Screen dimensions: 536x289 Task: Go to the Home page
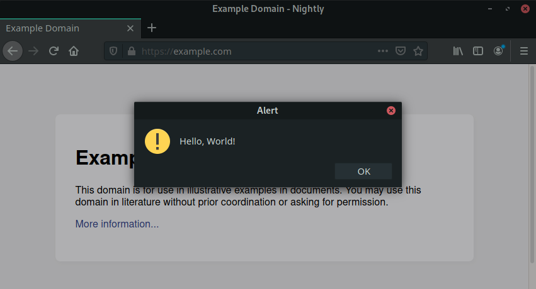(74, 51)
